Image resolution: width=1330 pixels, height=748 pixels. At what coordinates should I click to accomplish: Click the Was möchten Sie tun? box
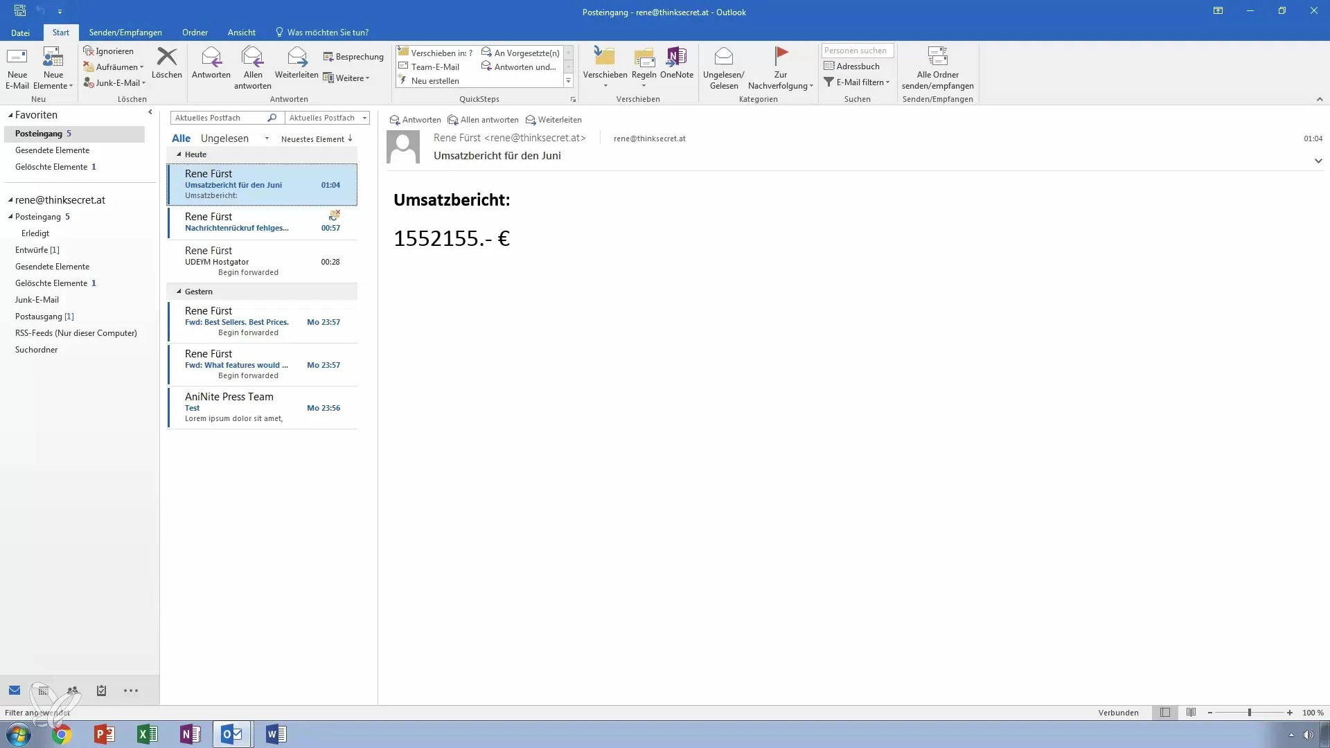tap(322, 33)
